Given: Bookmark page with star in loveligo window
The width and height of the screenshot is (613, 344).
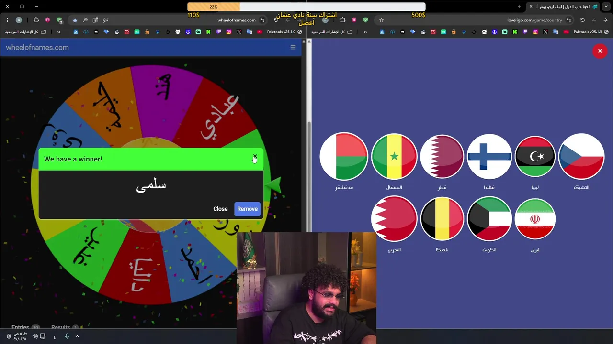Looking at the screenshot, I should tap(381, 20).
